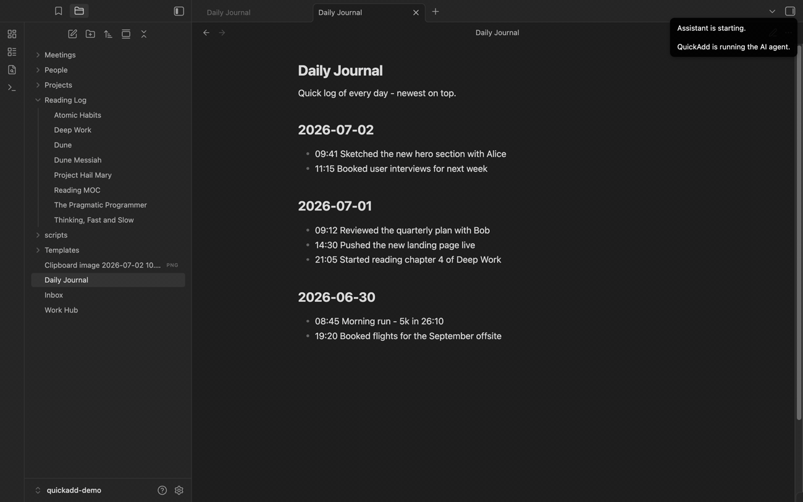Open a new tab with the plus icon

[x=435, y=12]
